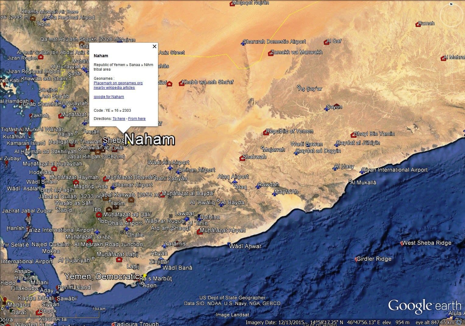
Task: Select the Wadi Ain Airport plane icon
Action: click(x=170, y=168)
